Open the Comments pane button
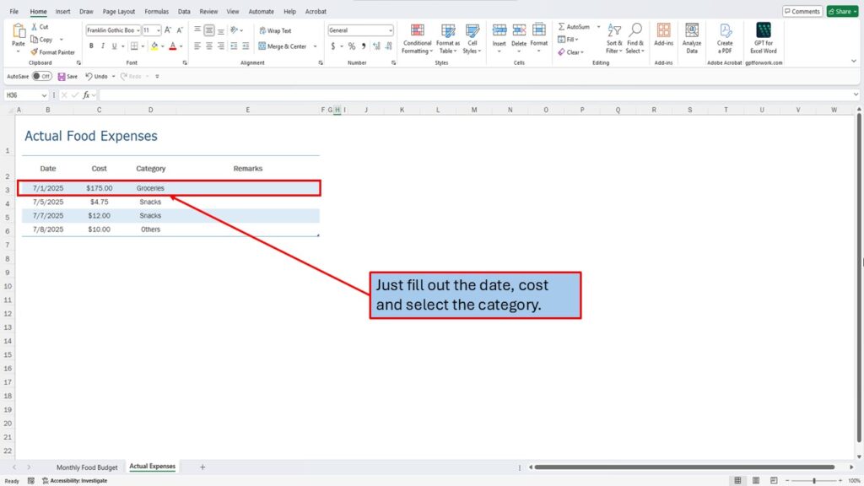The height and width of the screenshot is (486, 864). tap(802, 11)
